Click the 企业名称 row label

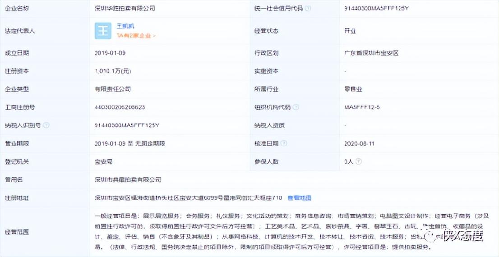17,9
